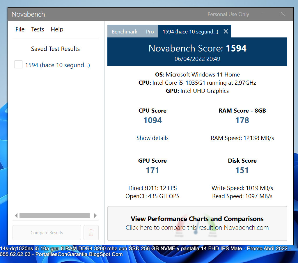Click the Saved Test Results heading
The height and width of the screenshot is (263, 298).
55,49
